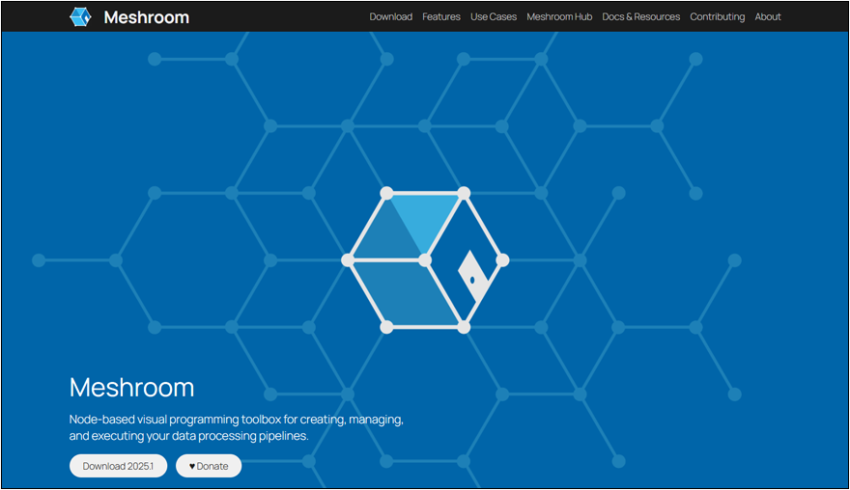Navigate to Meshroom Hub
The image size is (850, 490).
[559, 16]
